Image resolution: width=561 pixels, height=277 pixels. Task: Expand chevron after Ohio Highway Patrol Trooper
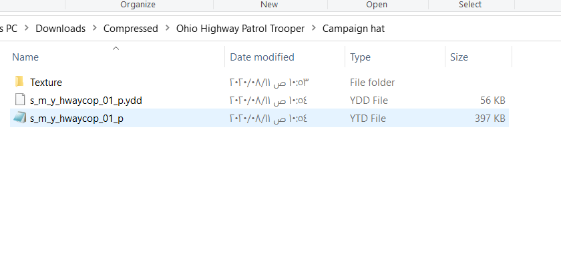point(313,29)
